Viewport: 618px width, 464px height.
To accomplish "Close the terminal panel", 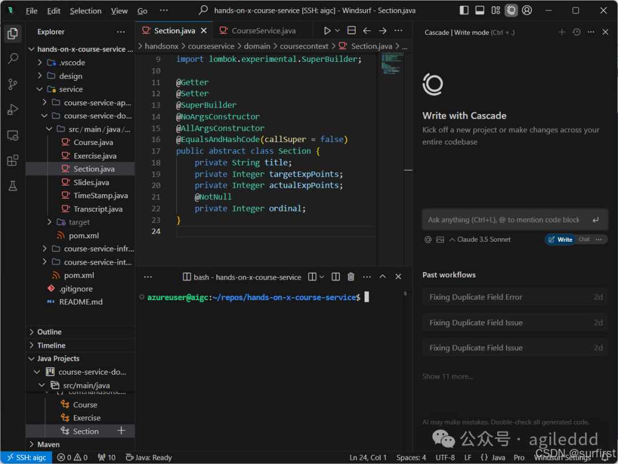I will tap(398, 277).
